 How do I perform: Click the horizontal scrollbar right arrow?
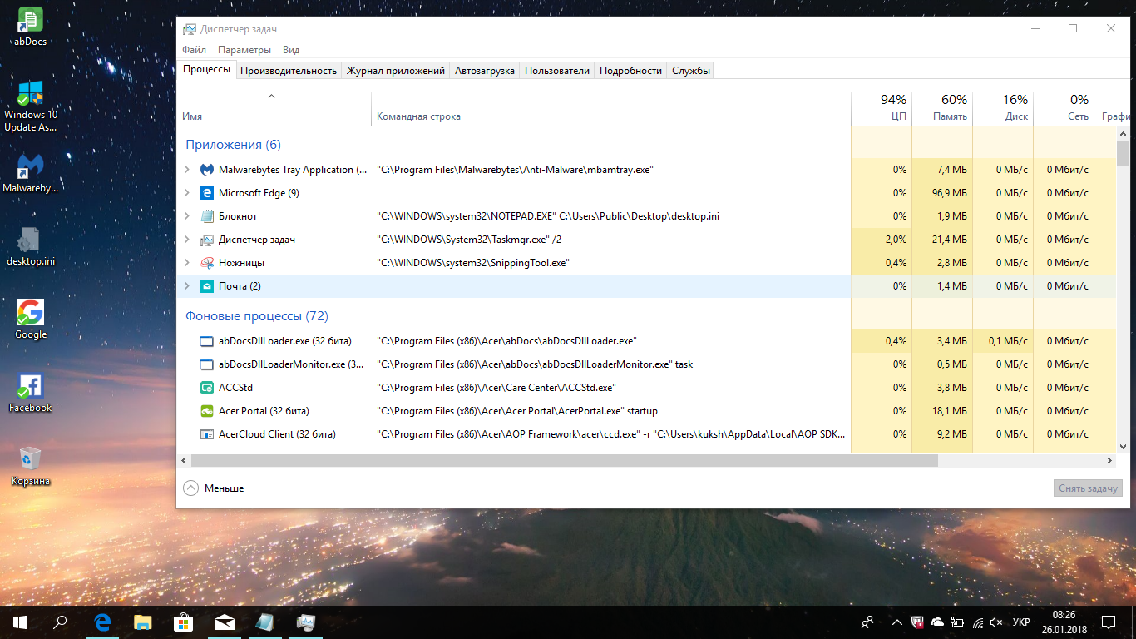point(1109,460)
